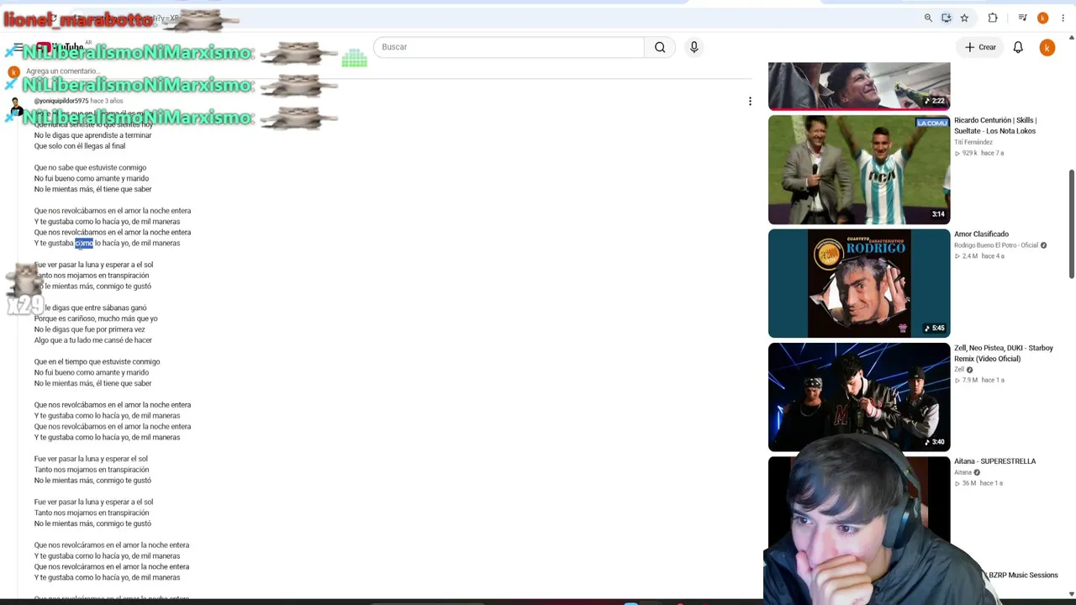Image resolution: width=1076 pixels, height=605 pixels.
Task: Click the install app icon in address bar
Action: (x=947, y=18)
